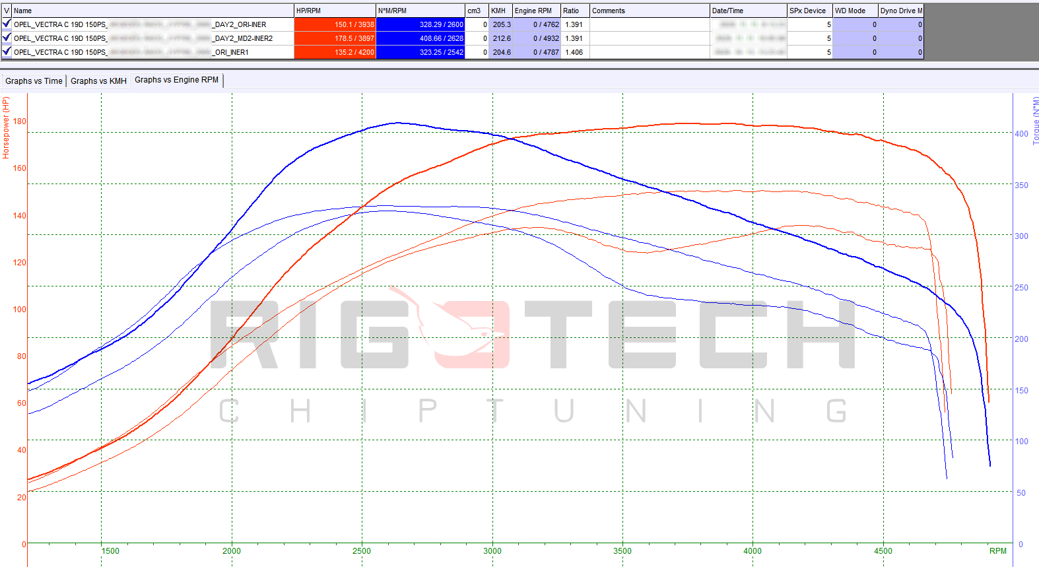The width and height of the screenshot is (1039, 567).
Task: Click Comments cell of DAY2_MD2-INER2 row
Action: (x=650, y=38)
